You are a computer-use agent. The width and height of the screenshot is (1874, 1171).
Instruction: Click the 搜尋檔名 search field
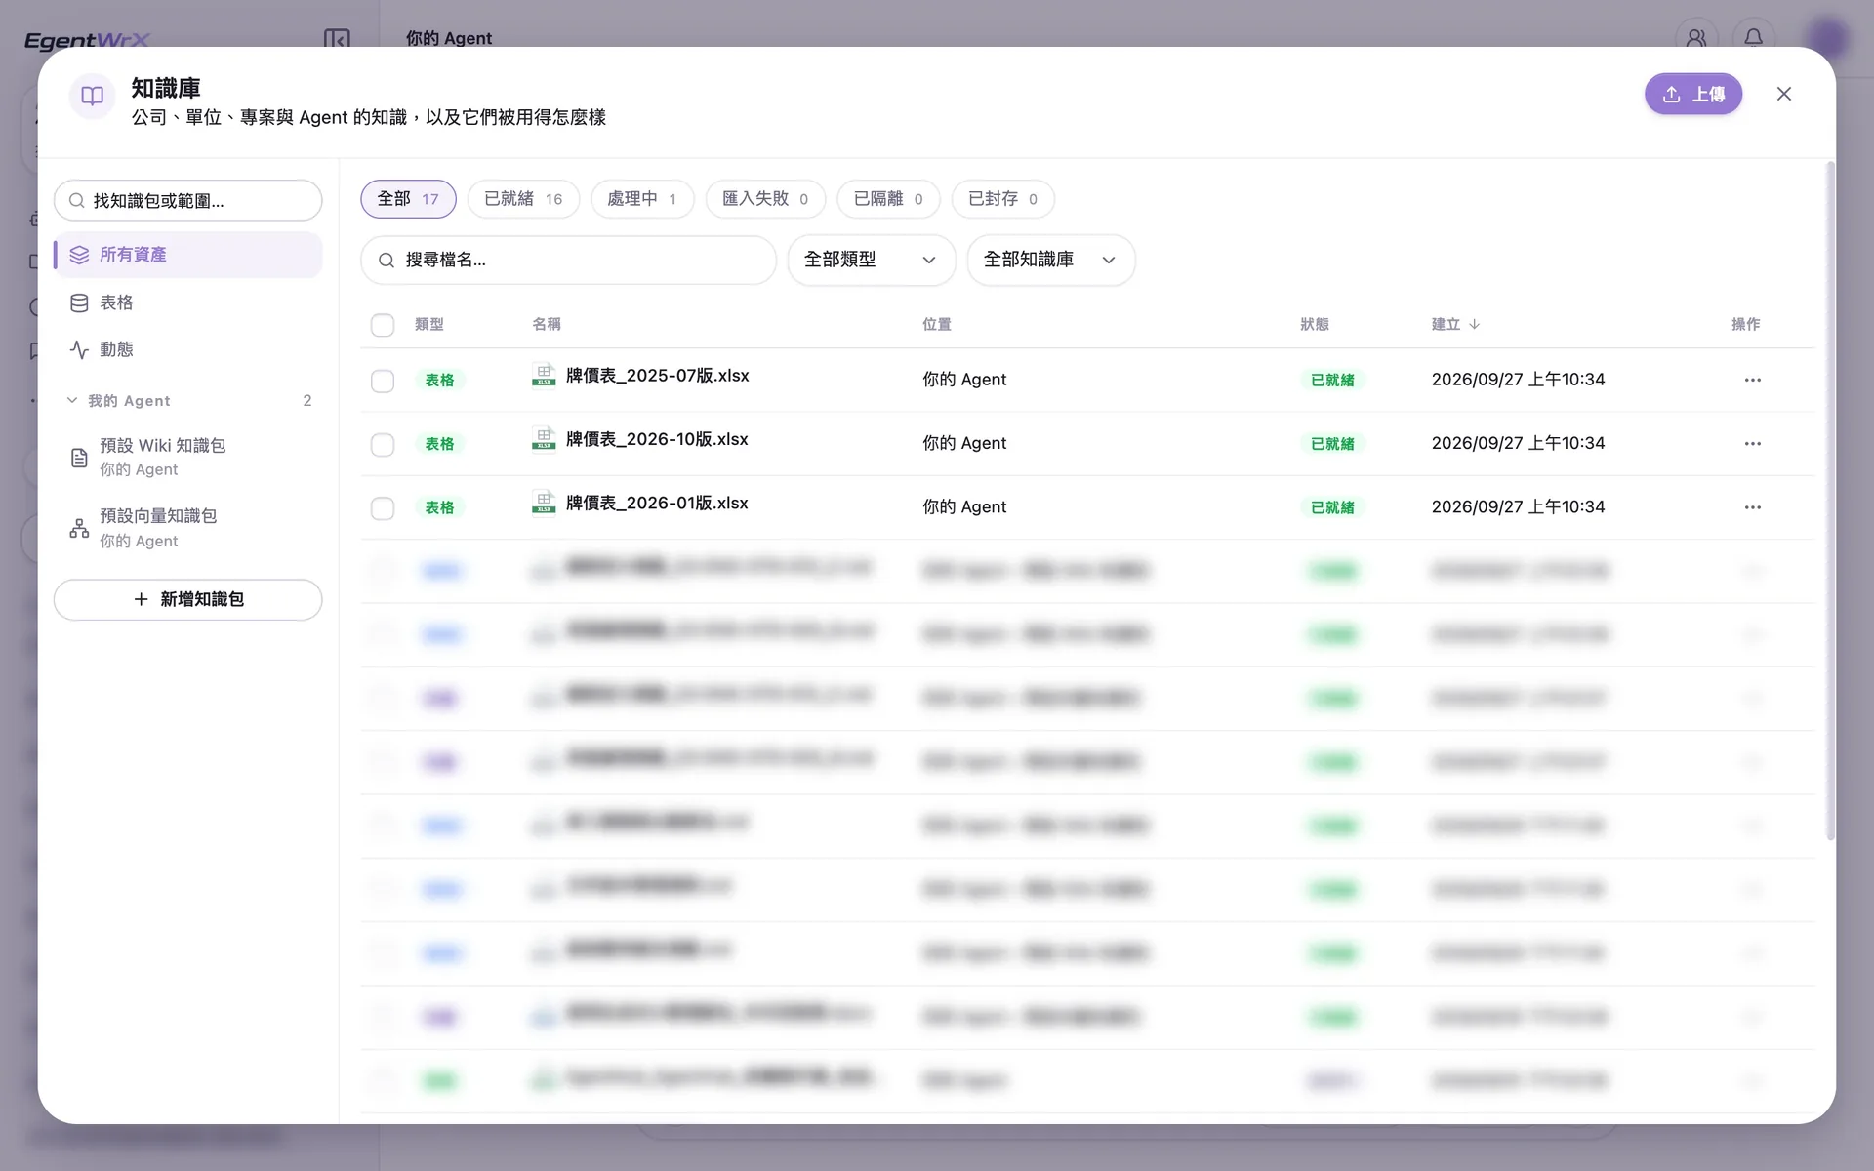[x=568, y=260]
